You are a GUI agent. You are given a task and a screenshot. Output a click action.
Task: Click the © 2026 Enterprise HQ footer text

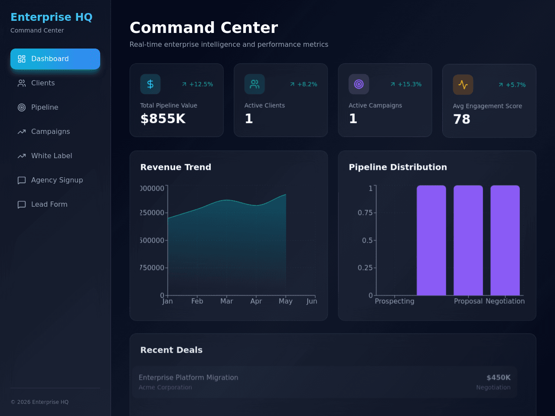39,402
